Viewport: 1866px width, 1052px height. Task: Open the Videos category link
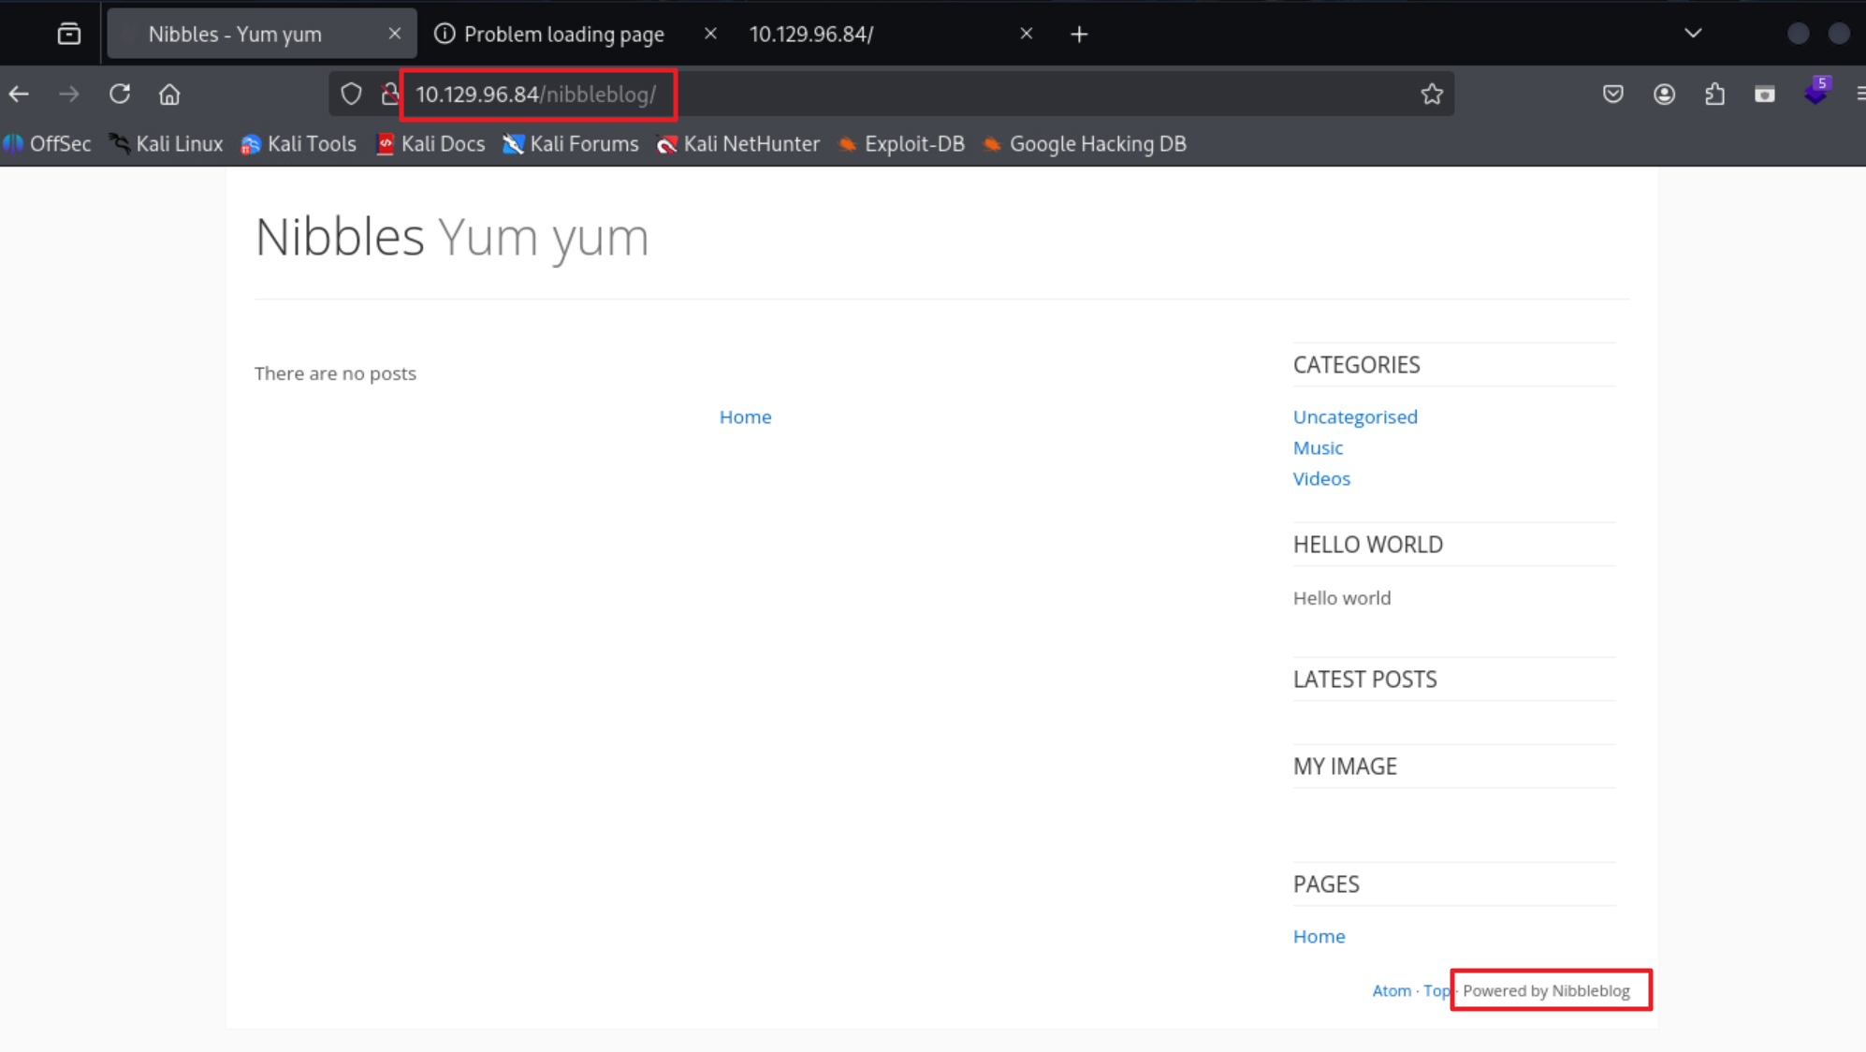click(x=1320, y=478)
